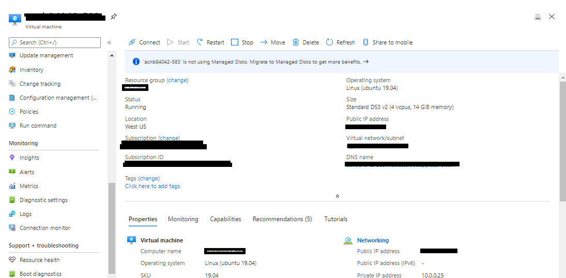Open Run command in sidebar
This screenshot has height=278, width=566.
[x=38, y=126]
